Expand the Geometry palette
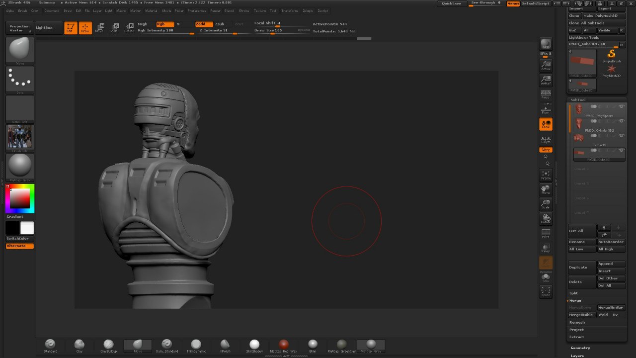The width and height of the screenshot is (636, 358). [x=580, y=348]
